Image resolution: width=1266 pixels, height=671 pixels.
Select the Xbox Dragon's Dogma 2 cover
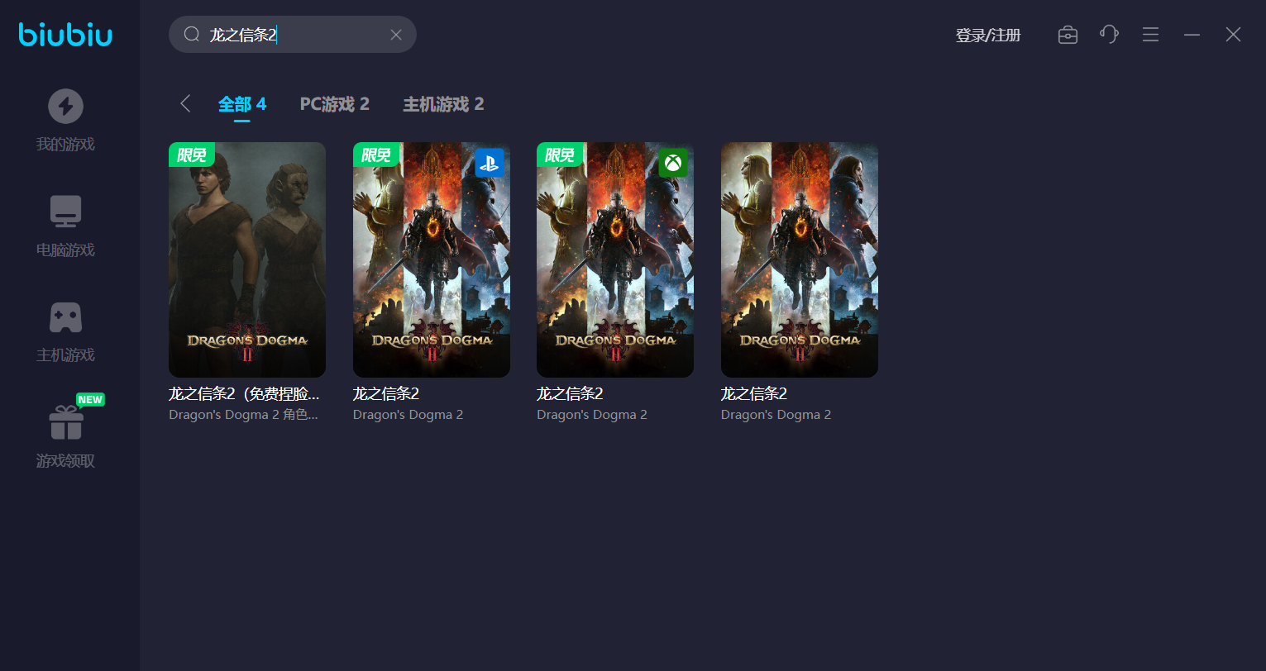614,259
